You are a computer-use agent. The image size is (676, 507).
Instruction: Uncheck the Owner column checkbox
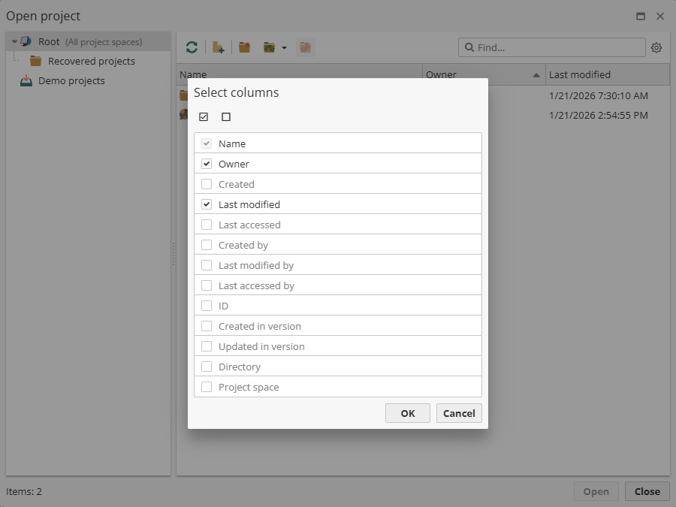(206, 164)
